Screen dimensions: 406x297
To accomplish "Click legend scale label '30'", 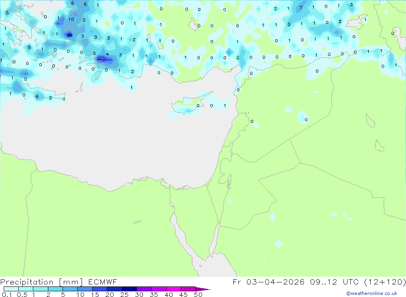I will pyautogui.click(x=139, y=295).
